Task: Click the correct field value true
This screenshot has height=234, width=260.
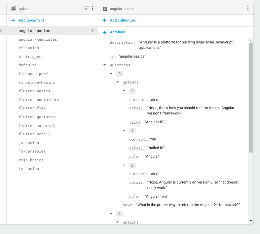Action: [153, 139]
